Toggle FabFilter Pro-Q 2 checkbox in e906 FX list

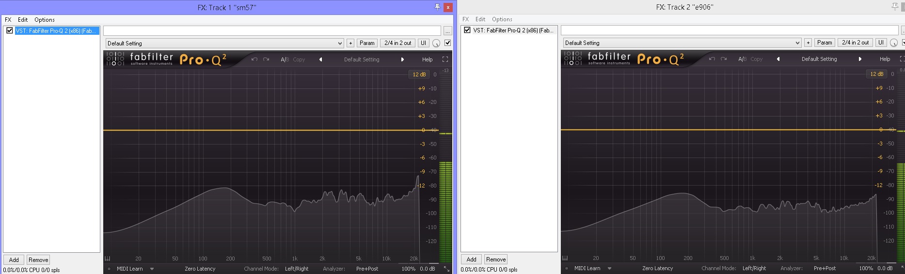coord(467,30)
